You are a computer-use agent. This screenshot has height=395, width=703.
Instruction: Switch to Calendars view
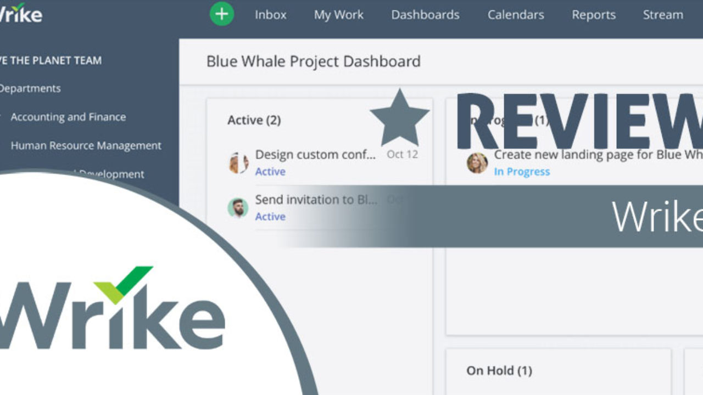(x=516, y=15)
